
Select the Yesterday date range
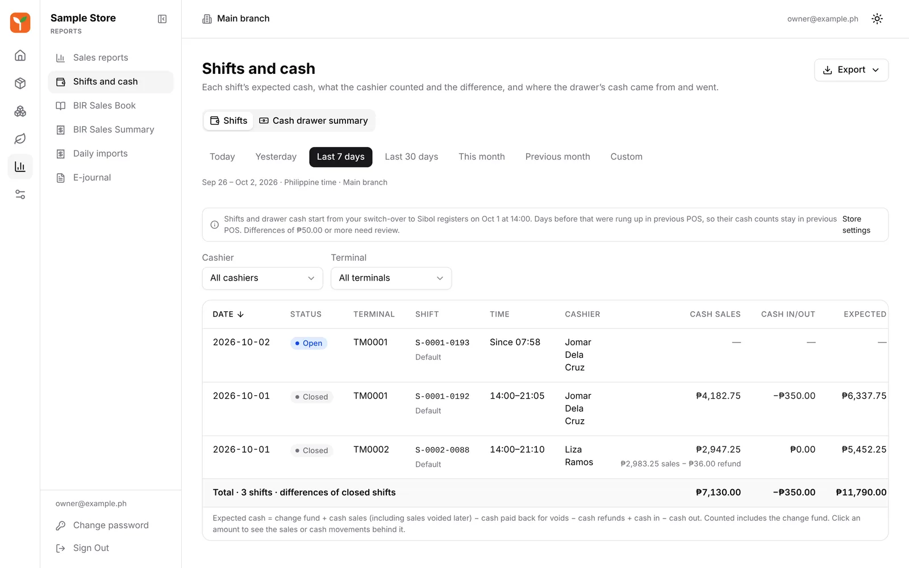pyautogui.click(x=276, y=157)
